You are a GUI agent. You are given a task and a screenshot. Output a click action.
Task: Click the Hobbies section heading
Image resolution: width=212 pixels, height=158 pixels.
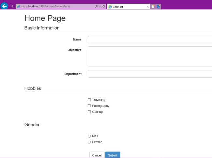pos(33,88)
